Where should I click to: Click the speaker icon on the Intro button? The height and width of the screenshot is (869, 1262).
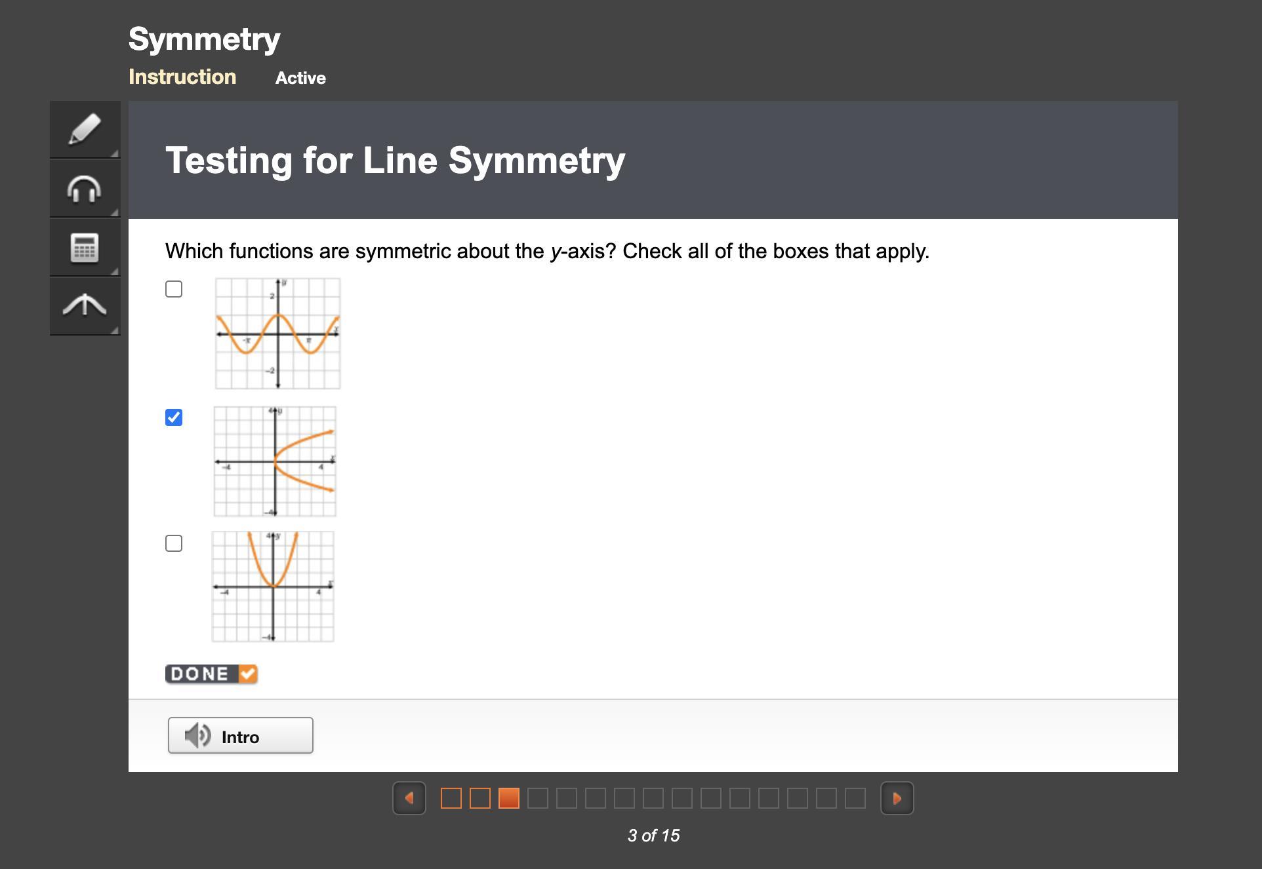(197, 736)
